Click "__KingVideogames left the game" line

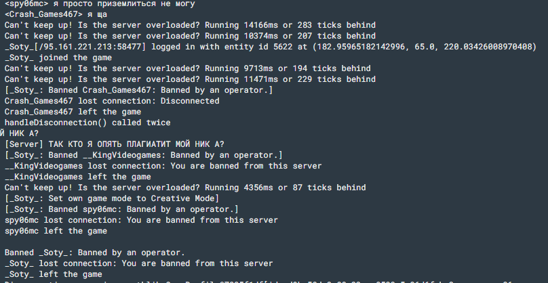(x=77, y=177)
